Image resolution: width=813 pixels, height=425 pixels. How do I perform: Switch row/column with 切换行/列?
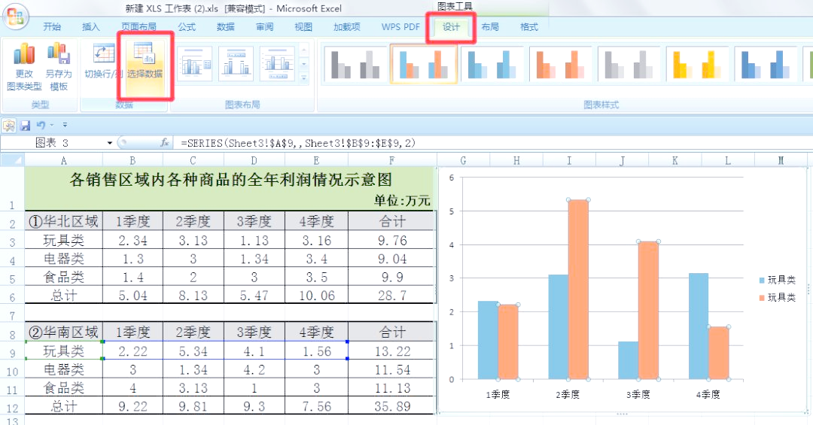tap(102, 61)
